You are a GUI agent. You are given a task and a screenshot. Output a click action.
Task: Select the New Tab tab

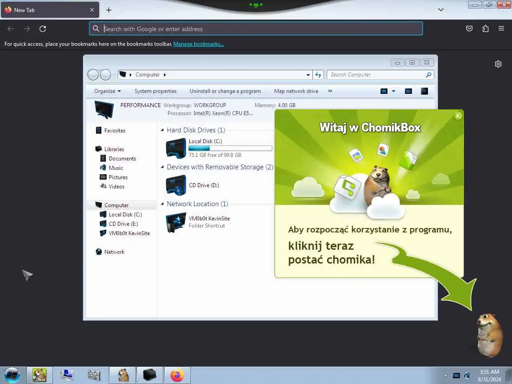[50, 10]
